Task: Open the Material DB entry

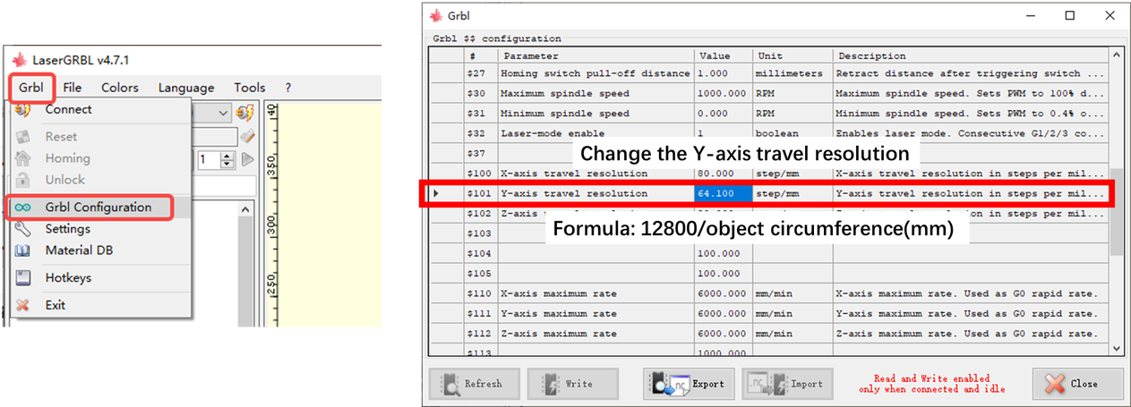Action: [x=79, y=250]
